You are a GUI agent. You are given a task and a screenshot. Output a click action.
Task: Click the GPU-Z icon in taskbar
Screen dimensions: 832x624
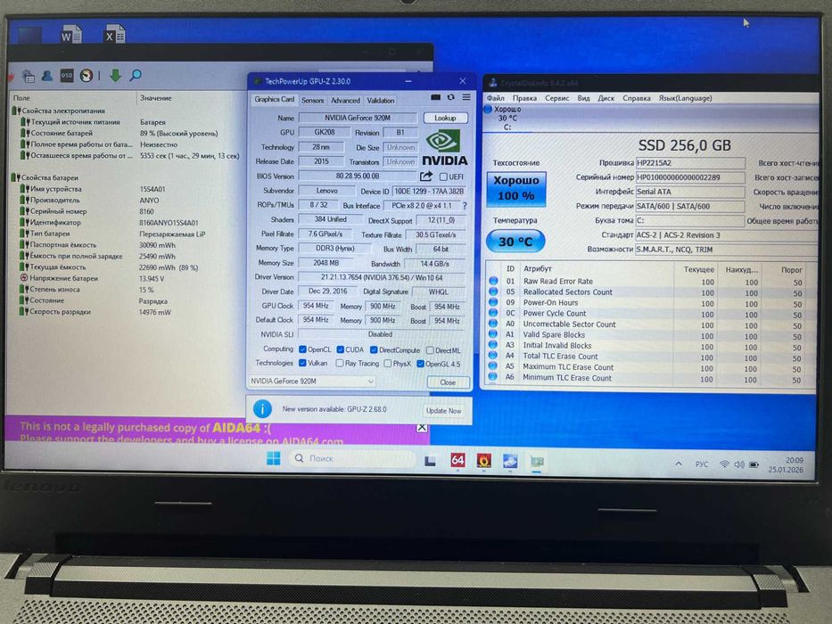click(x=537, y=462)
